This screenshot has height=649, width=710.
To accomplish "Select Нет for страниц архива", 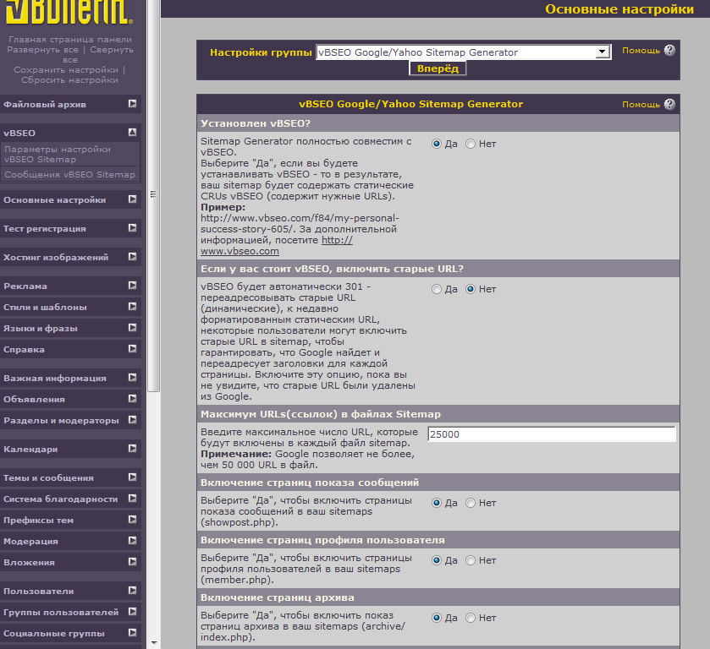I will click(x=471, y=618).
